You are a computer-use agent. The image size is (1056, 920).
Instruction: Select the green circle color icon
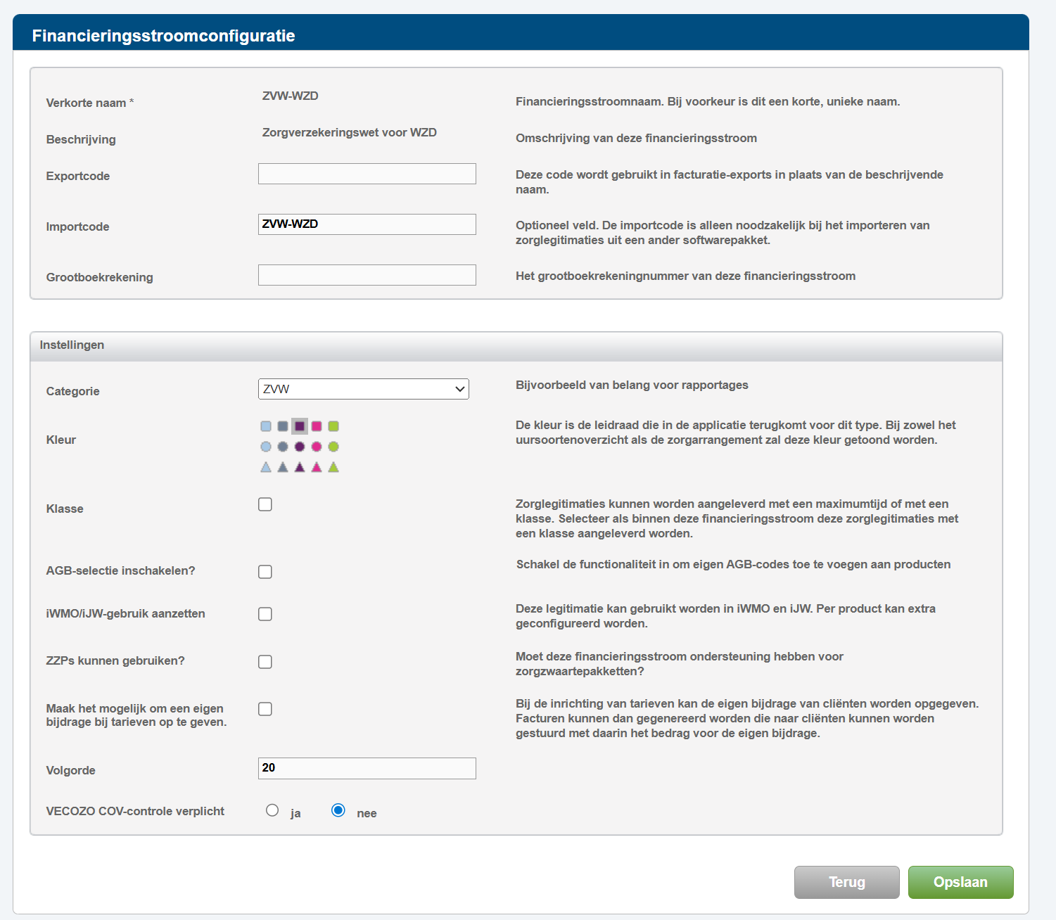(x=333, y=447)
